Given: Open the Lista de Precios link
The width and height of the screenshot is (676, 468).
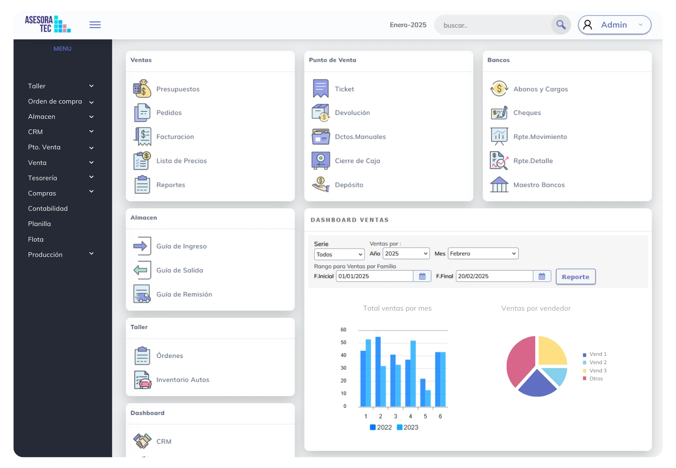Looking at the screenshot, I should [x=181, y=161].
